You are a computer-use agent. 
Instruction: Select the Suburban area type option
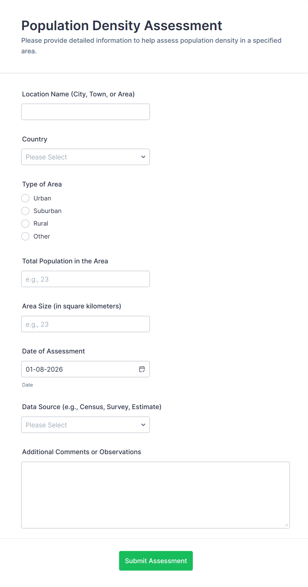pos(25,211)
